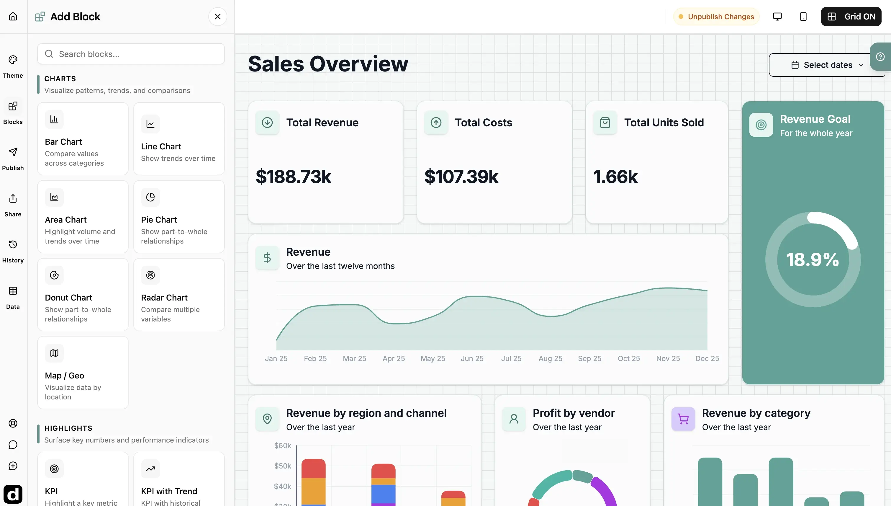The image size is (891, 506).
Task: Add an Area Chart block
Action: (83, 216)
